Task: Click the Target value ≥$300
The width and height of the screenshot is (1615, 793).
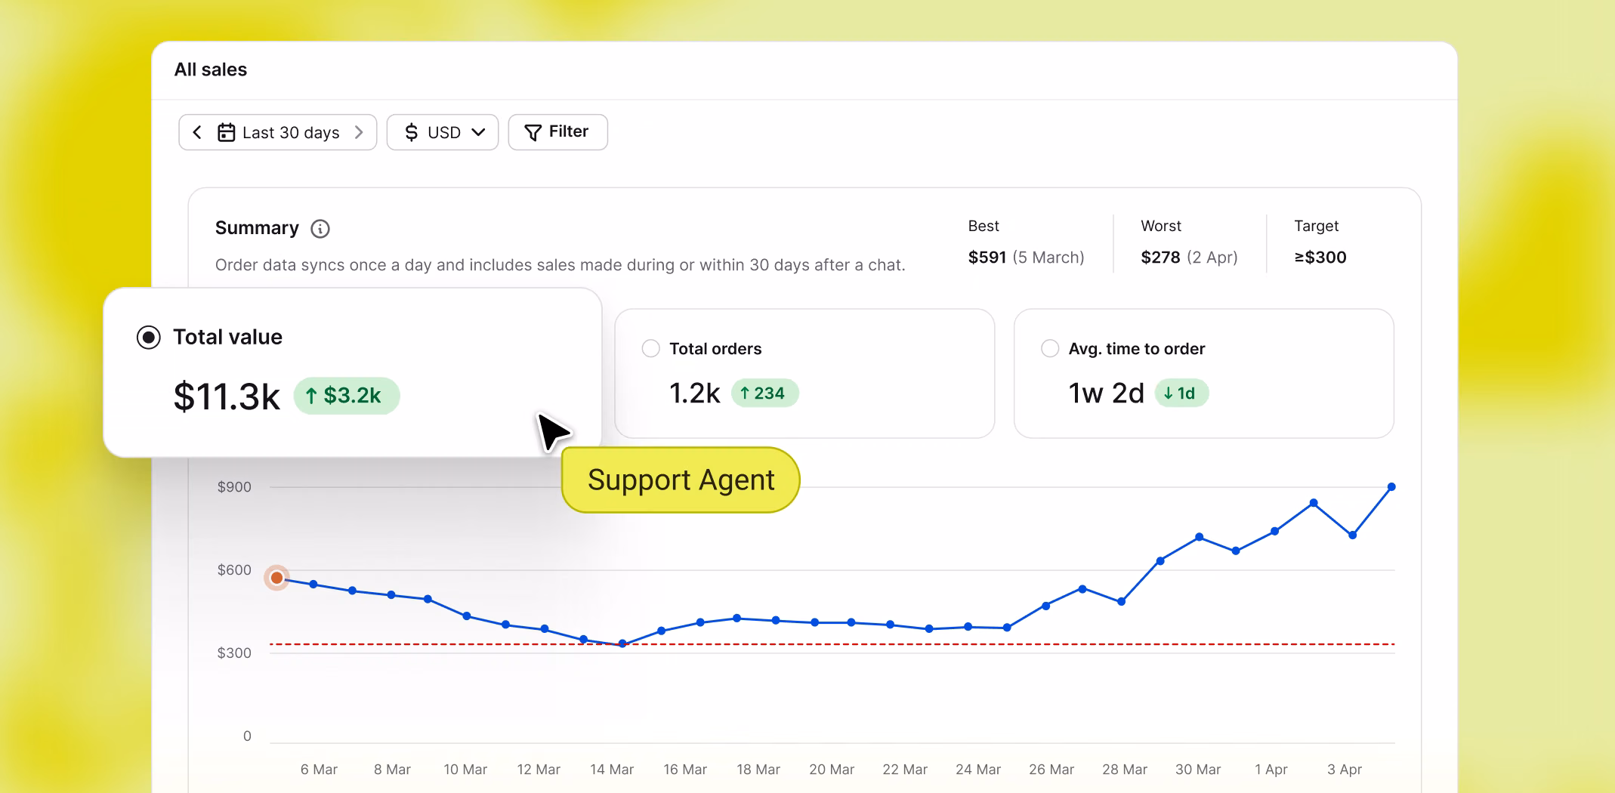Action: [1320, 258]
